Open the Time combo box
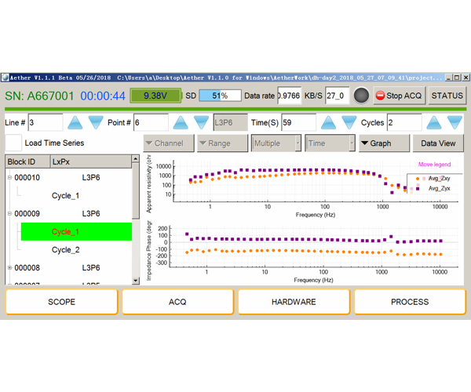This screenshot has width=471, height=392. pos(330,143)
